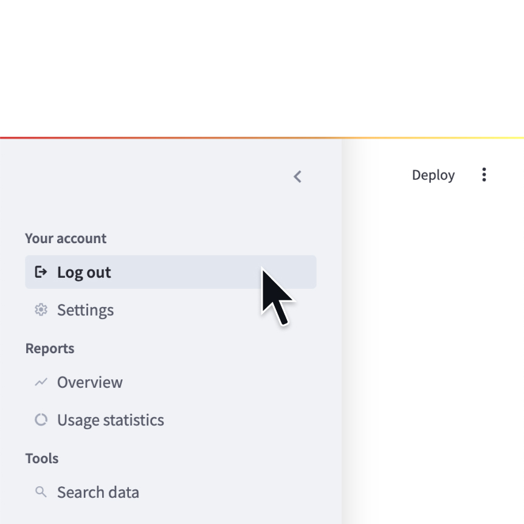The image size is (524, 524).
Task: Choose Usage statistics from the Reports section
Action: point(110,419)
